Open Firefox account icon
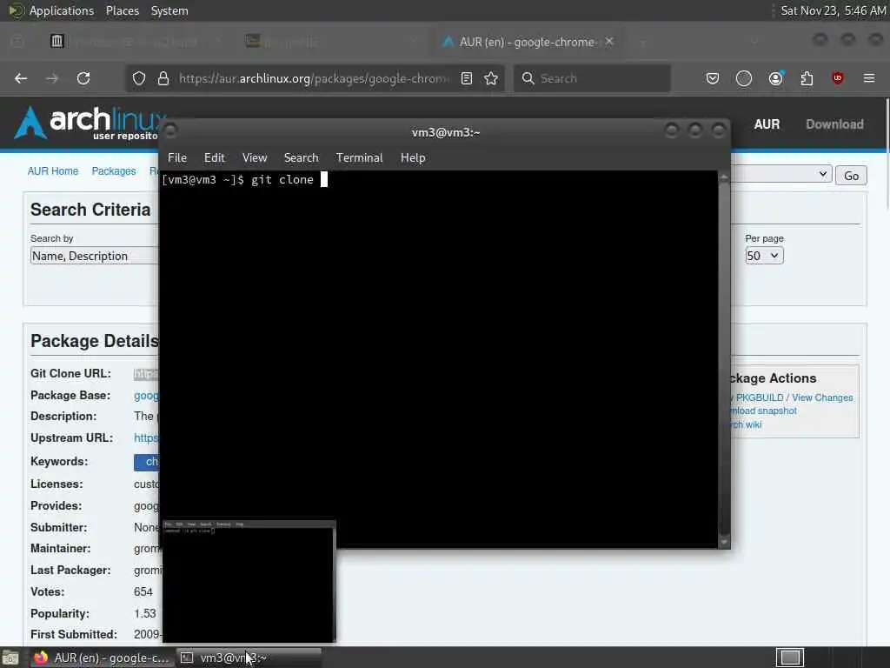The height and width of the screenshot is (668, 890). (x=776, y=78)
